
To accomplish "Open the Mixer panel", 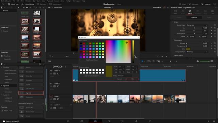I will [182, 4].
